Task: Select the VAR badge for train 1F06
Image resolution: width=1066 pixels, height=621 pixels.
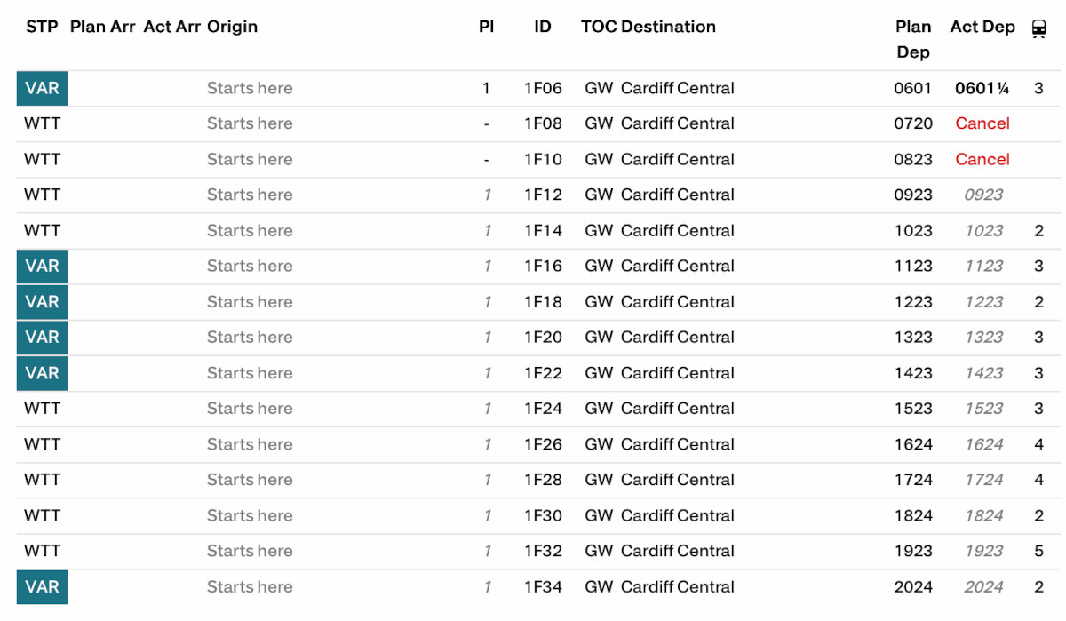Action: tap(43, 89)
